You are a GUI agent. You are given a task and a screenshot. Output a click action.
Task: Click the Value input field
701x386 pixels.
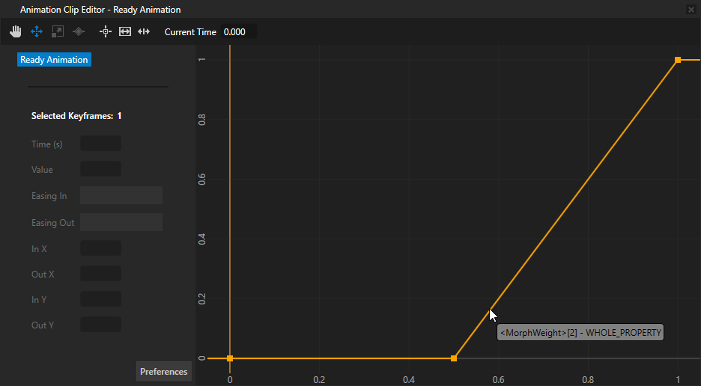point(100,170)
